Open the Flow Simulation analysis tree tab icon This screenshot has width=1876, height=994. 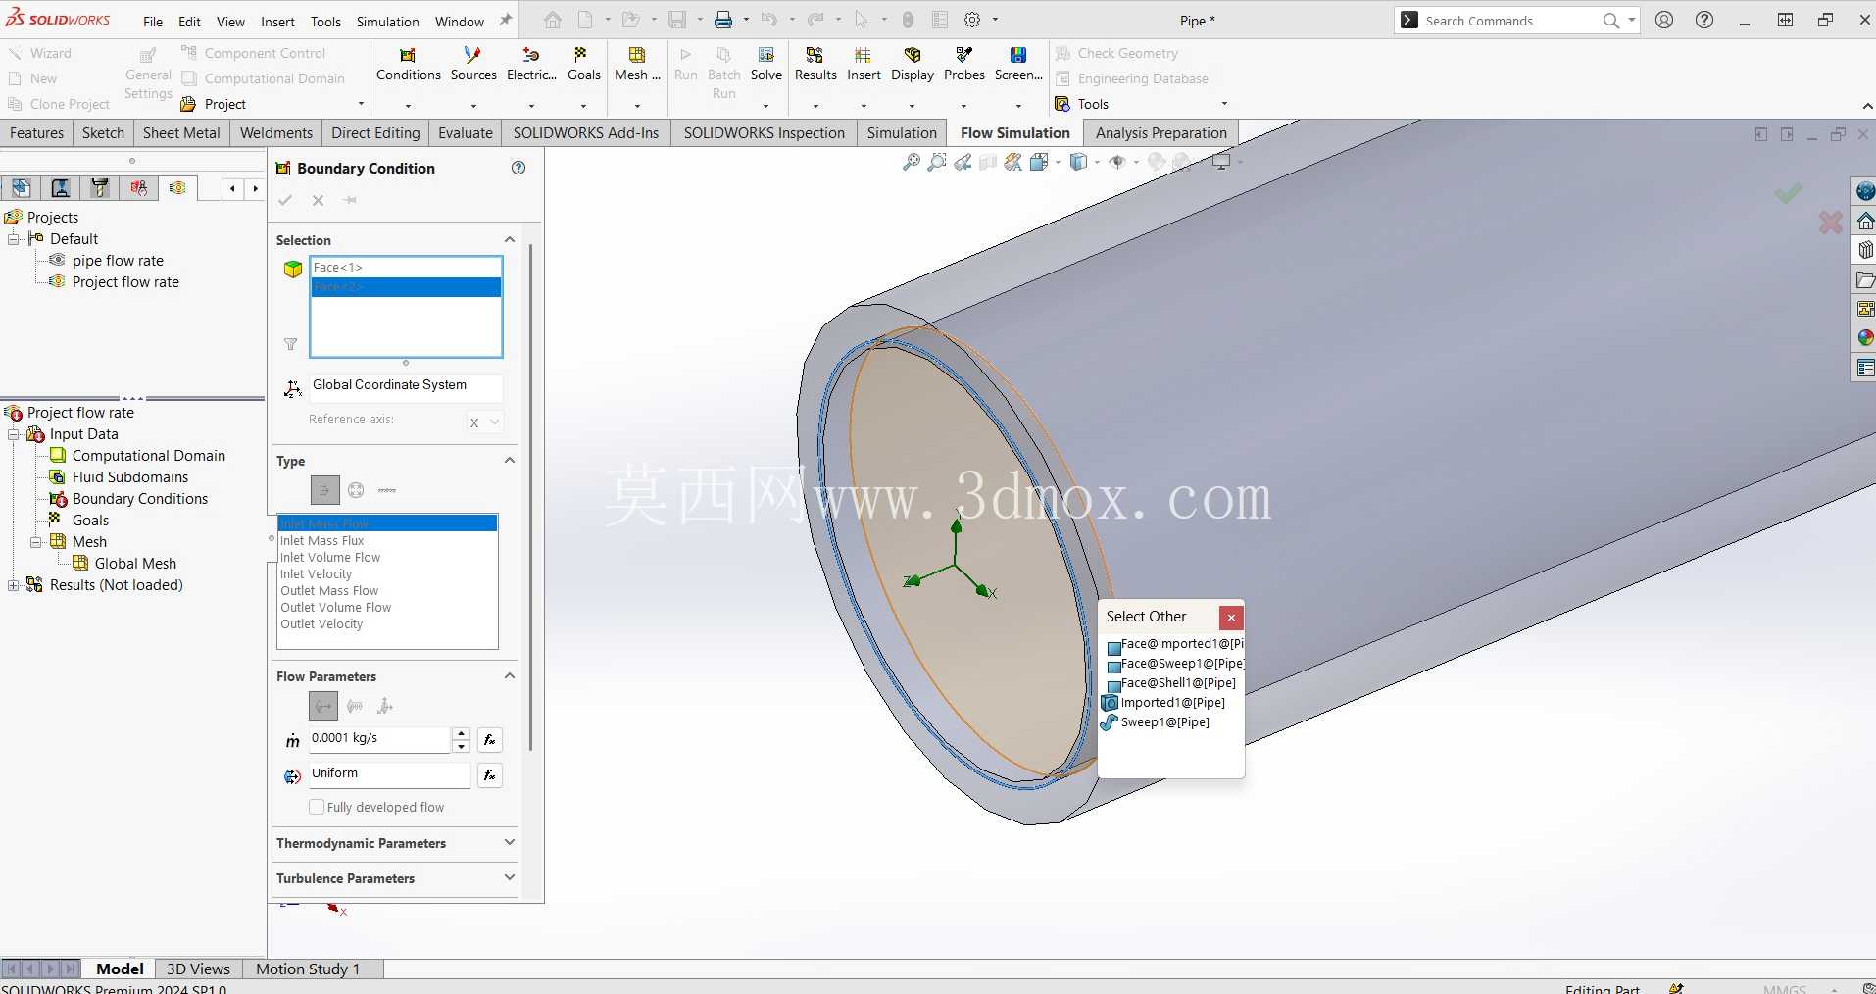coord(177,187)
